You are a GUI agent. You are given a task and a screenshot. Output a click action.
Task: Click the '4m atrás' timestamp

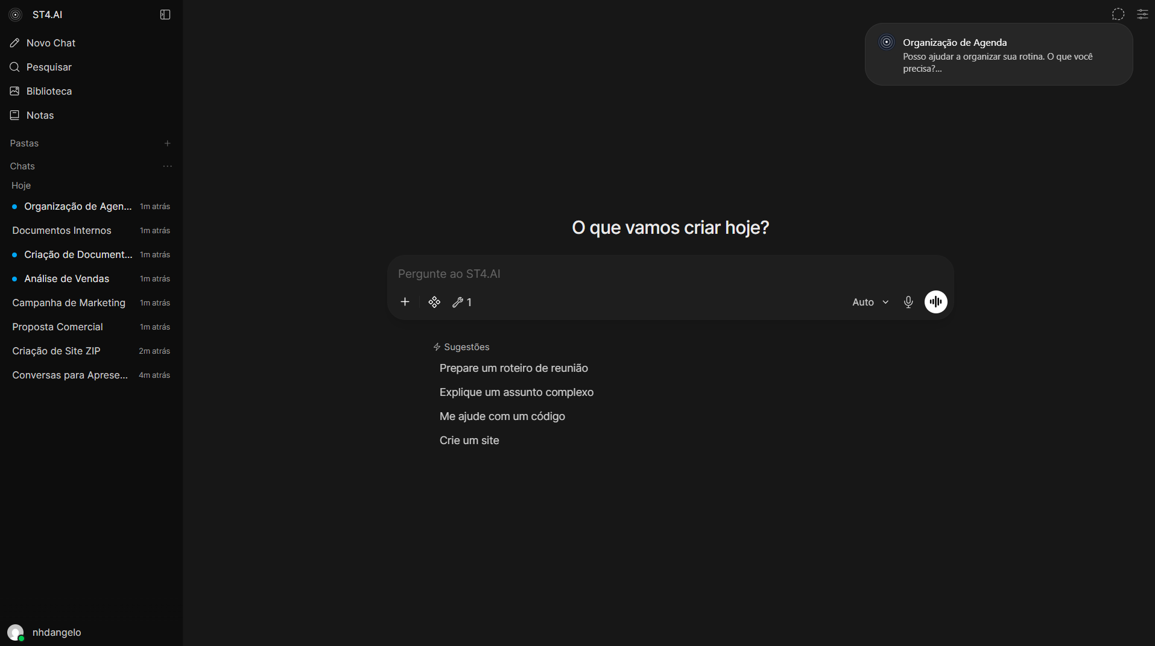point(154,375)
